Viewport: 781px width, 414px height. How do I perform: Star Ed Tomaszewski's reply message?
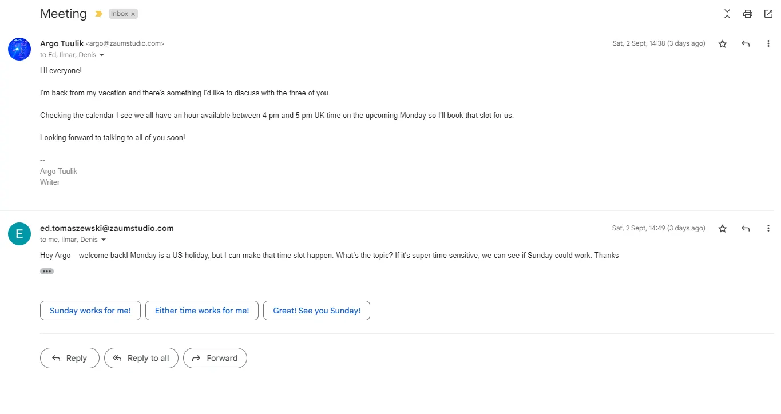click(723, 229)
